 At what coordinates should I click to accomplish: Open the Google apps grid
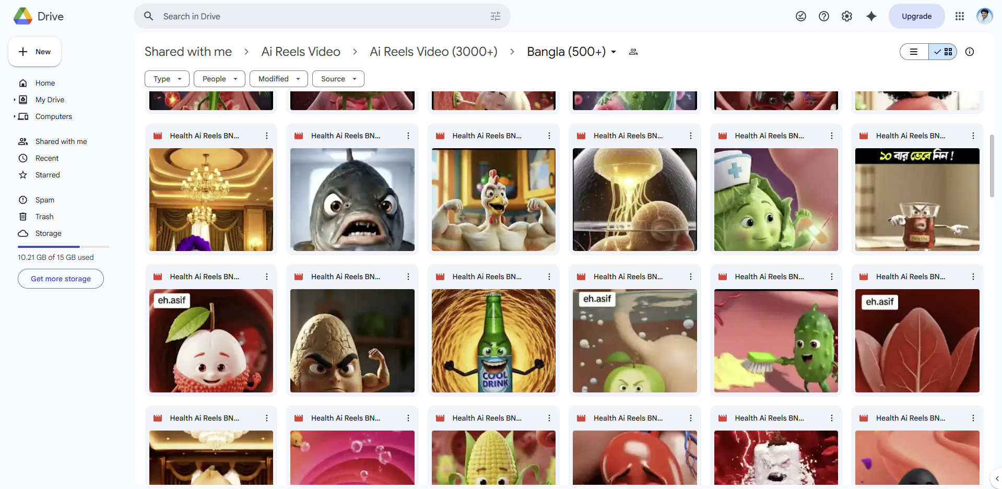(x=959, y=16)
